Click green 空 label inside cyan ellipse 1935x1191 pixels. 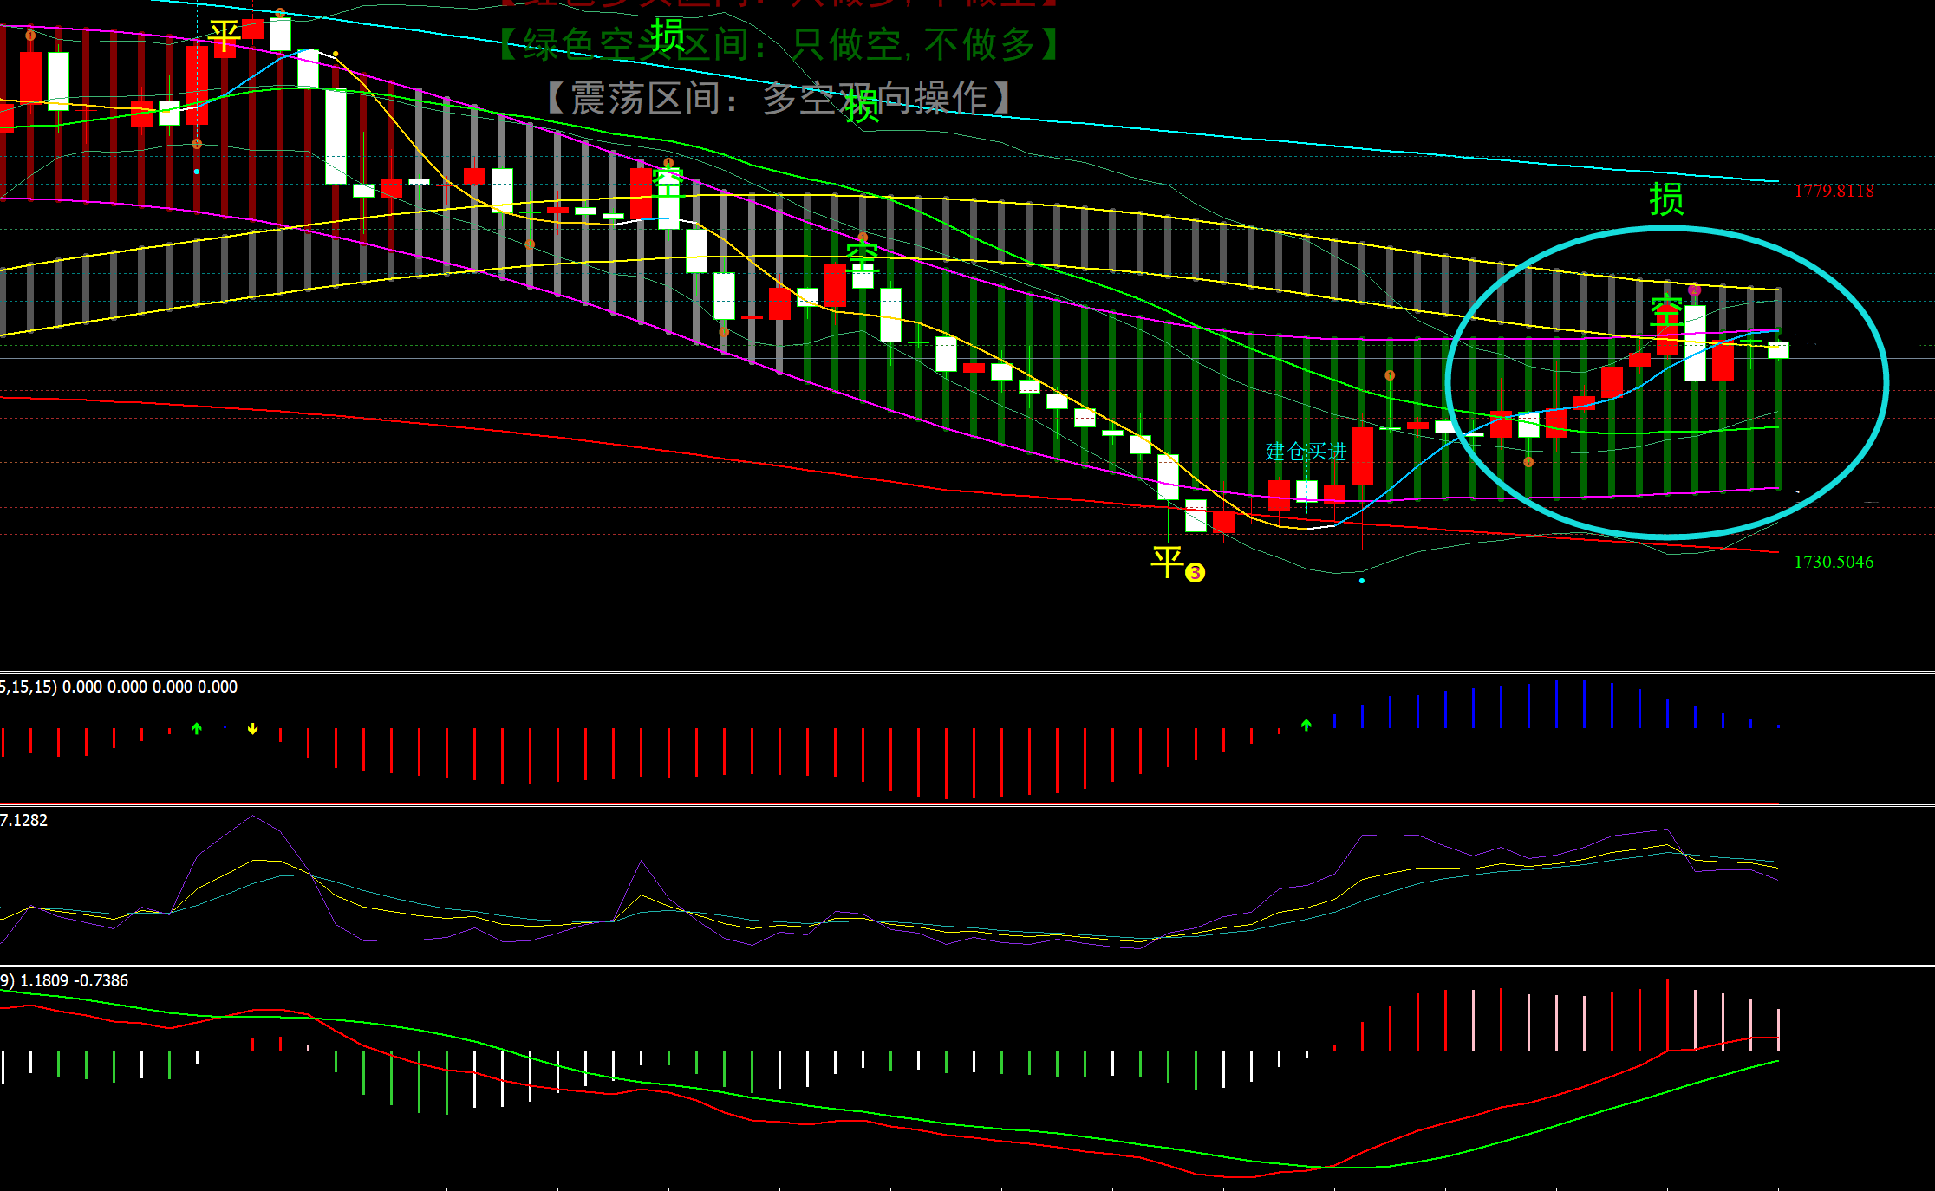[x=1666, y=309]
